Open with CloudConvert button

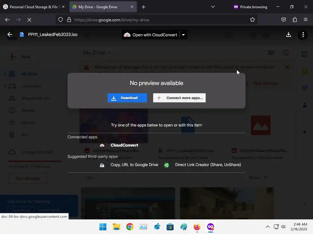(151, 35)
